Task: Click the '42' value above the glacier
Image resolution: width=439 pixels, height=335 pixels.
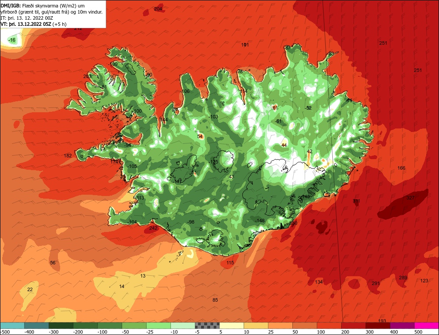Action: click(x=309, y=152)
